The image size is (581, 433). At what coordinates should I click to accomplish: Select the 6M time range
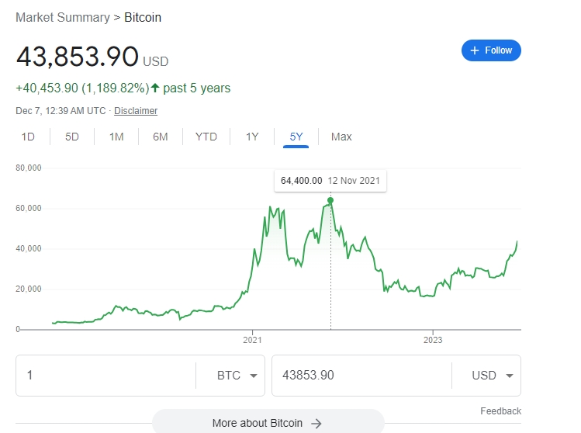(x=161, y=137)
